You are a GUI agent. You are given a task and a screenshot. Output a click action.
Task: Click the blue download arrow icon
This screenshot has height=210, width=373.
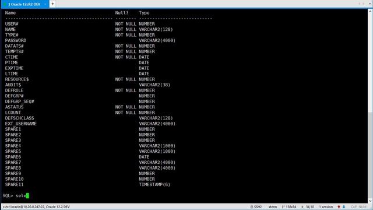344,207
